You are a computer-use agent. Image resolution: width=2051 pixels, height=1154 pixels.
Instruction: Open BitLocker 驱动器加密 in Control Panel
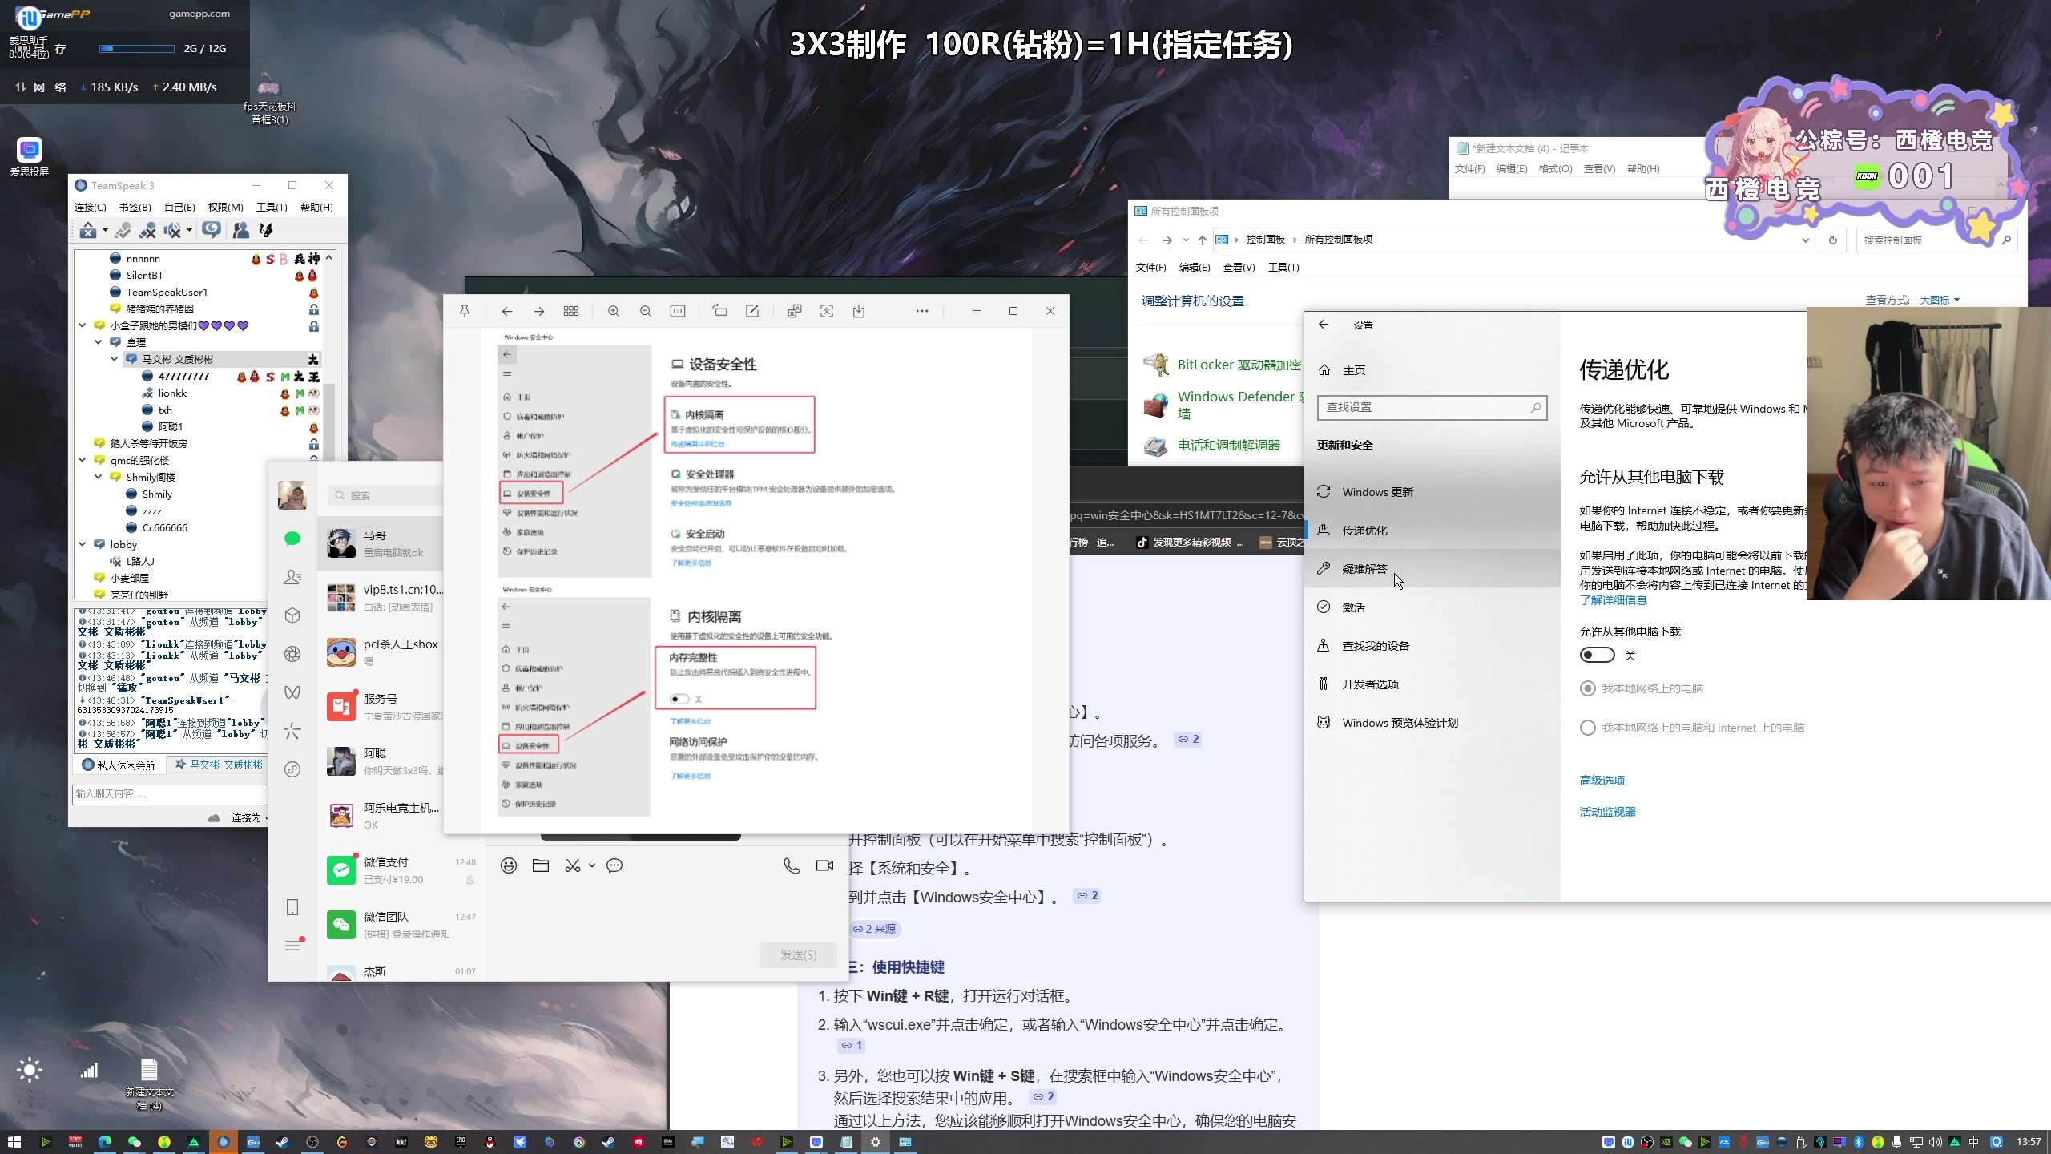1239,365
